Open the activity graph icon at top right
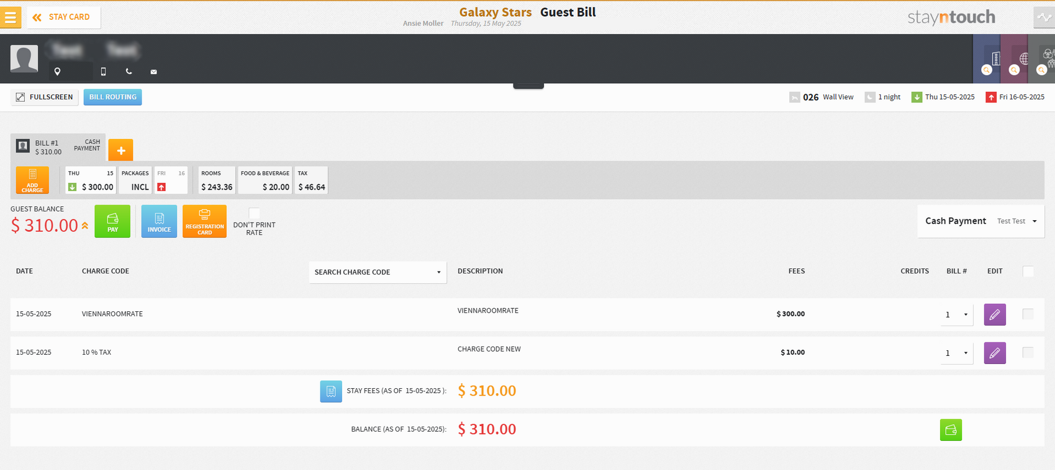The image size is (1055, 470). pos(1044,17)
